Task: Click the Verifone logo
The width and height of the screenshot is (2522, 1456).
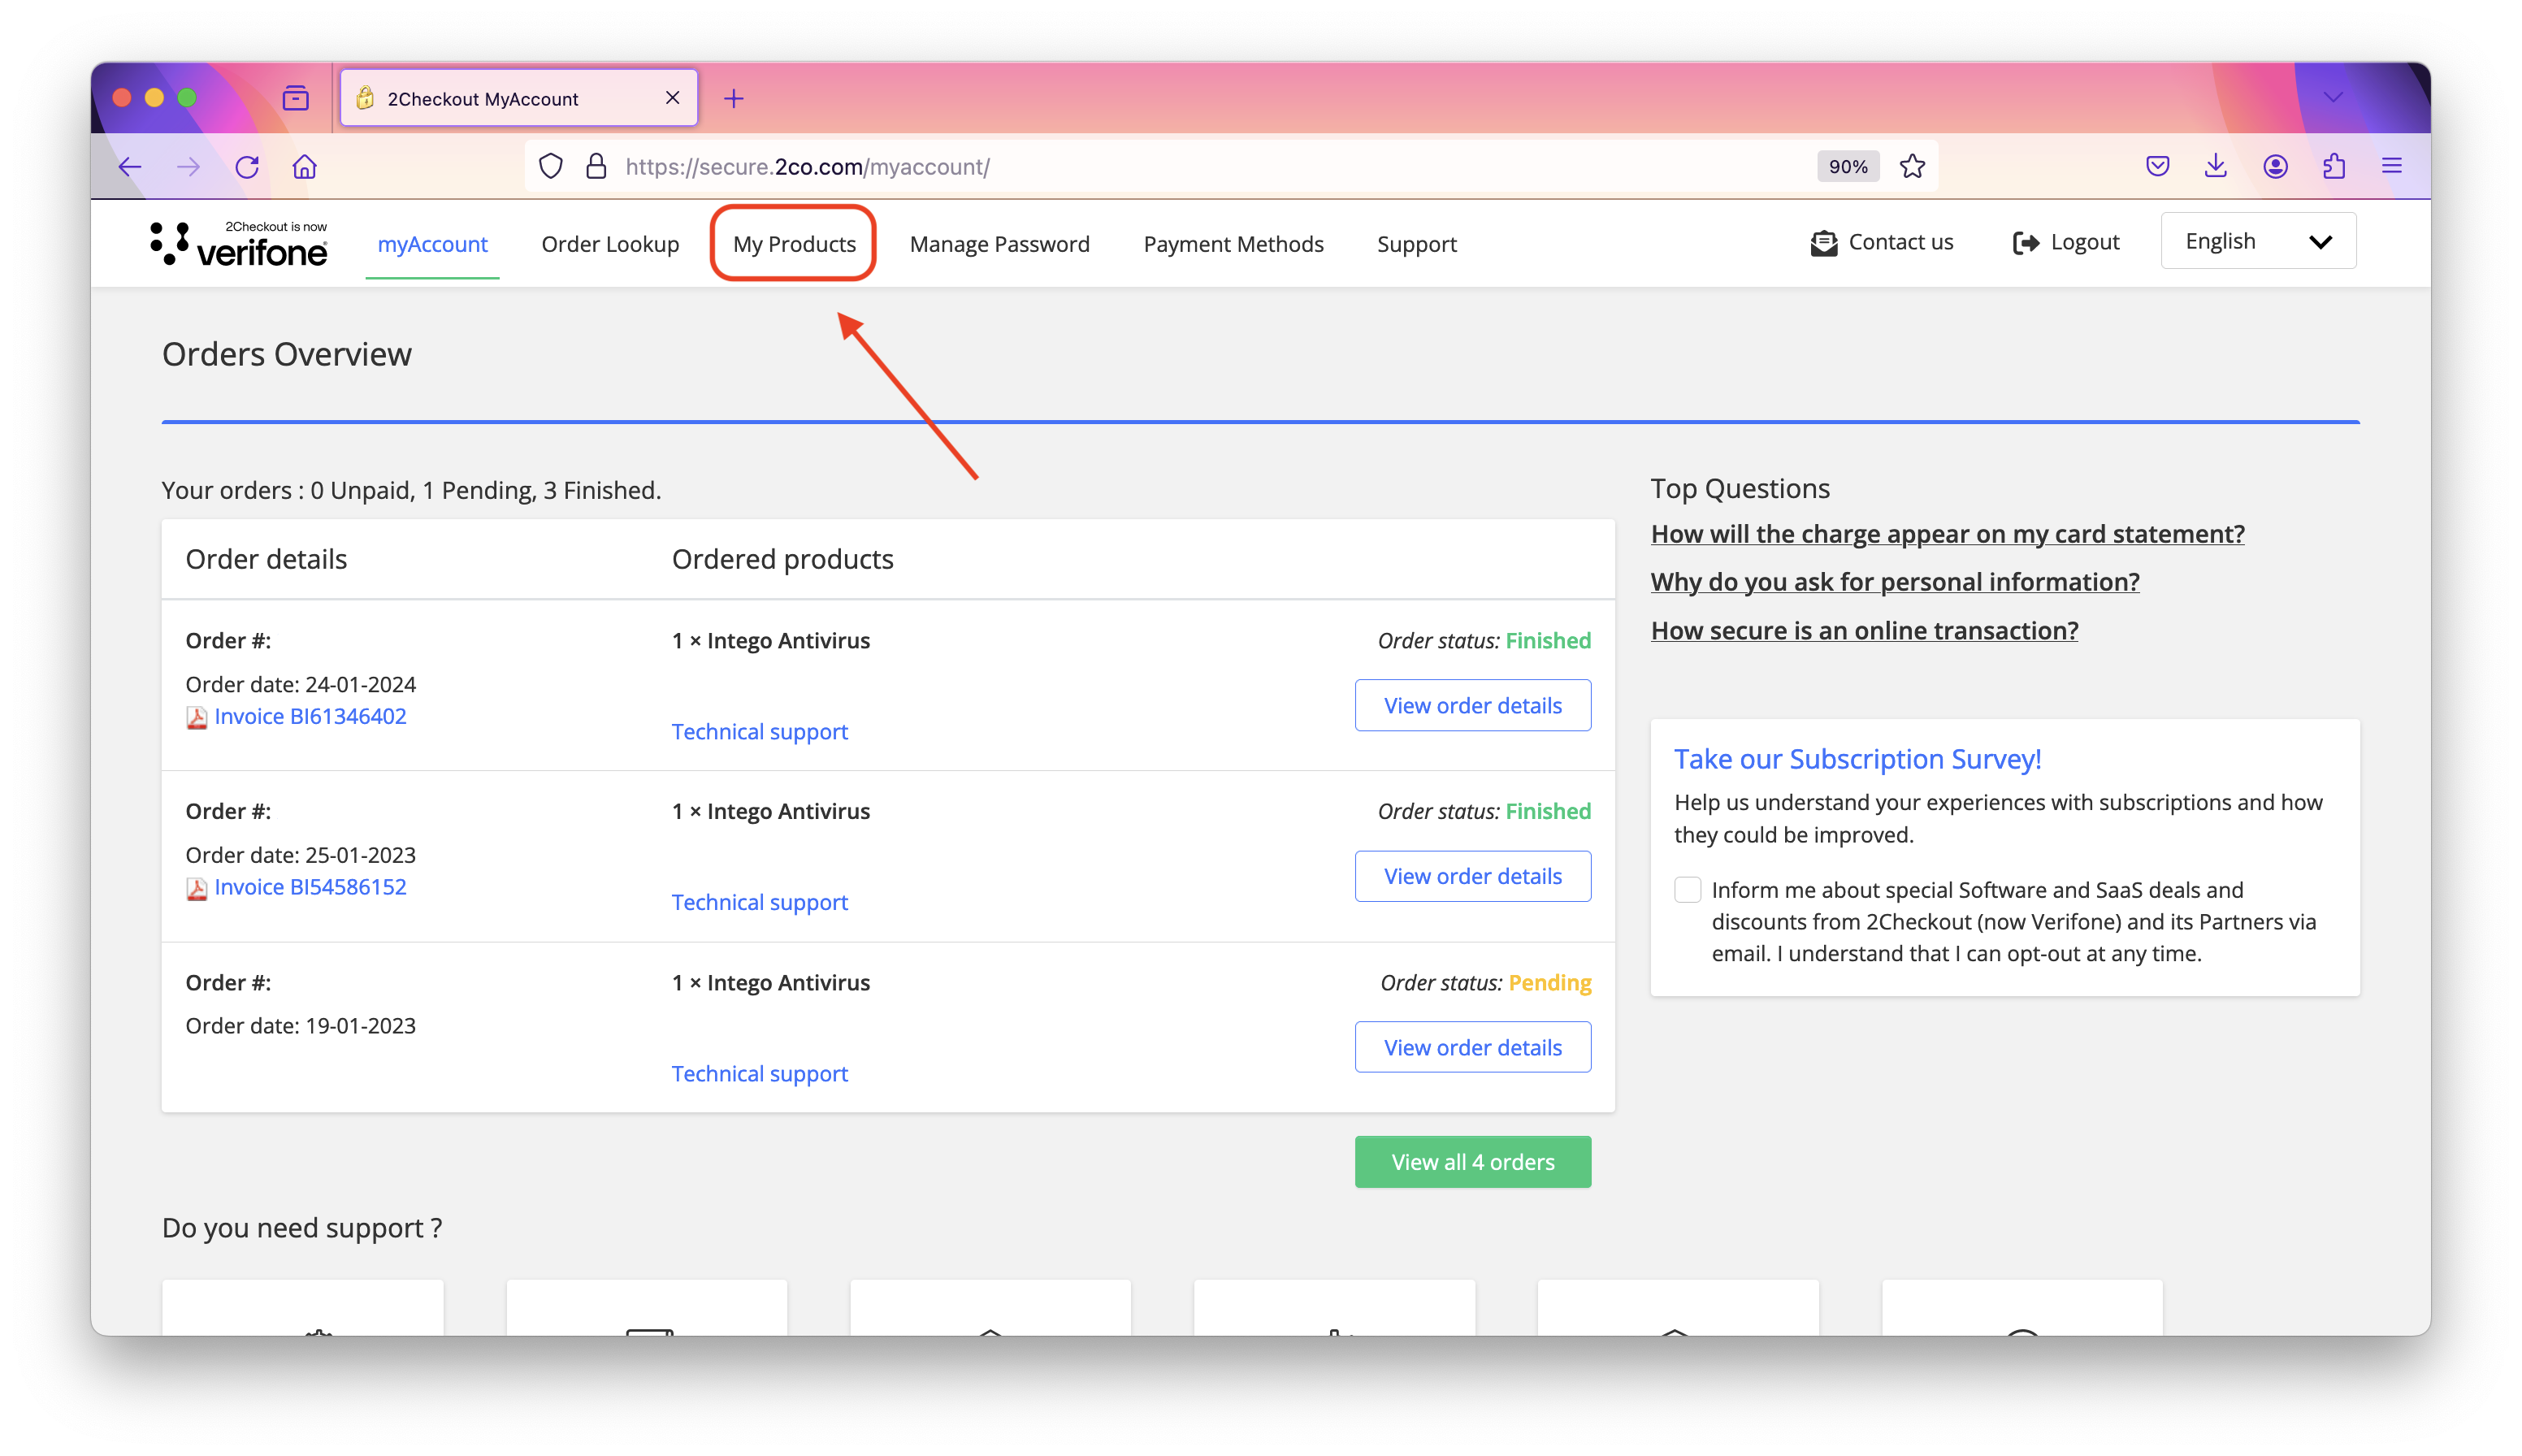Action: tap(239, 244)
